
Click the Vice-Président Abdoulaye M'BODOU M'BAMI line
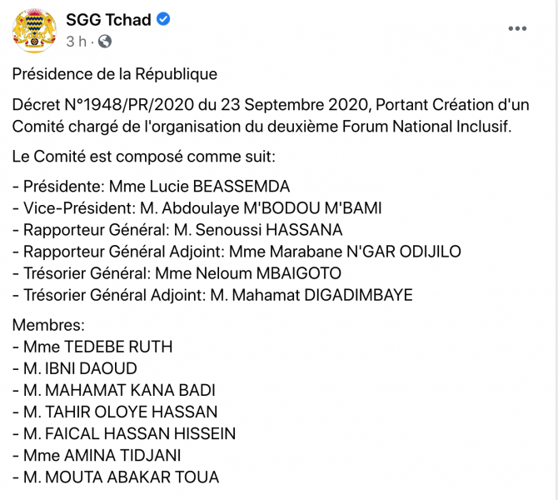(197, 207)
